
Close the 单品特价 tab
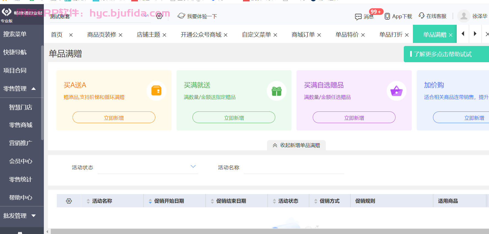(363, 35)
